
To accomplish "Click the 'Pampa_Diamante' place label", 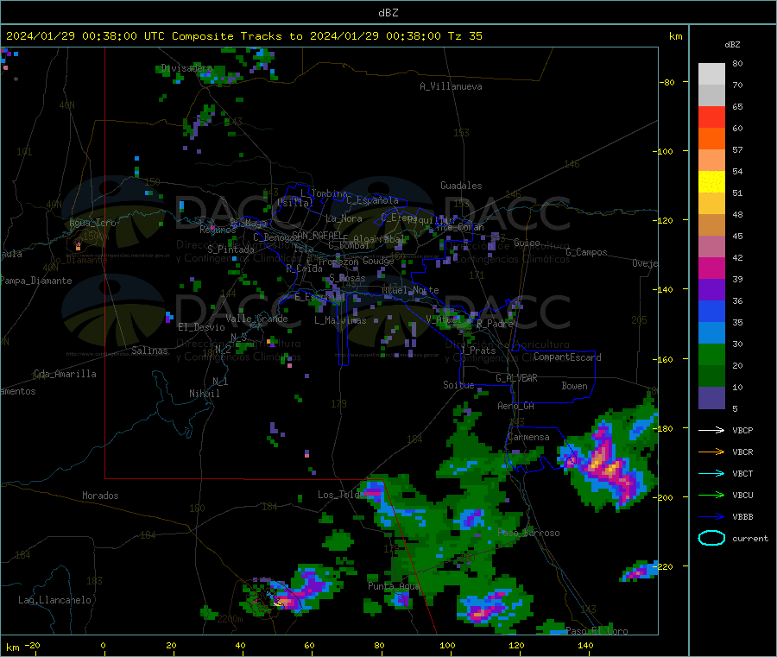I will 35,281.
